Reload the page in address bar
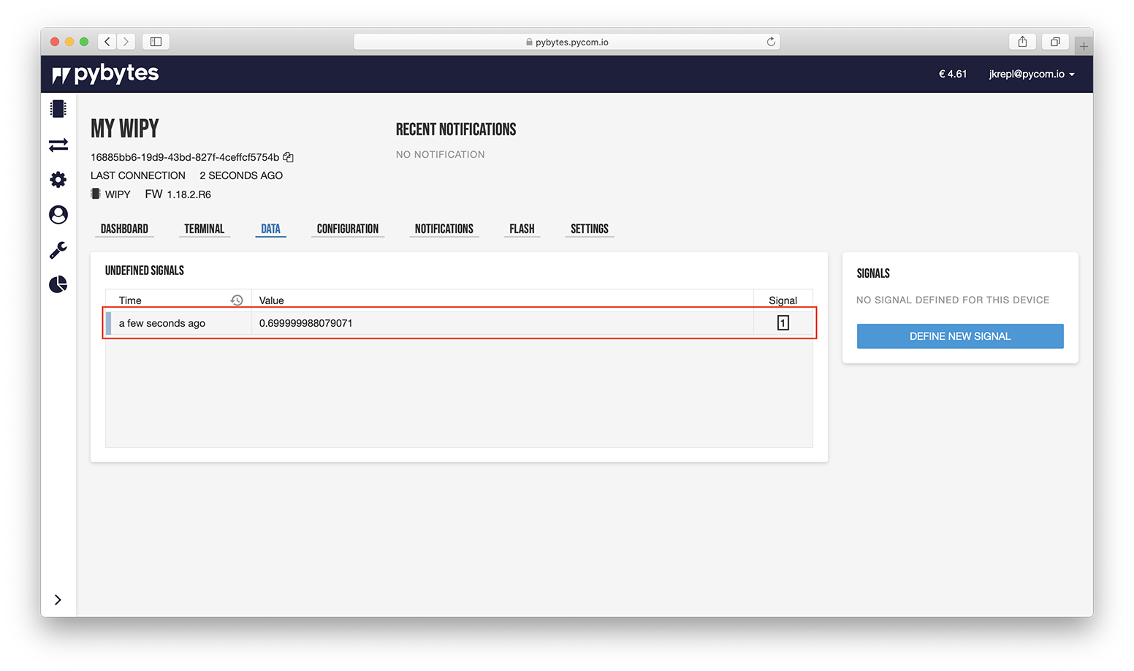 (771, 42)
